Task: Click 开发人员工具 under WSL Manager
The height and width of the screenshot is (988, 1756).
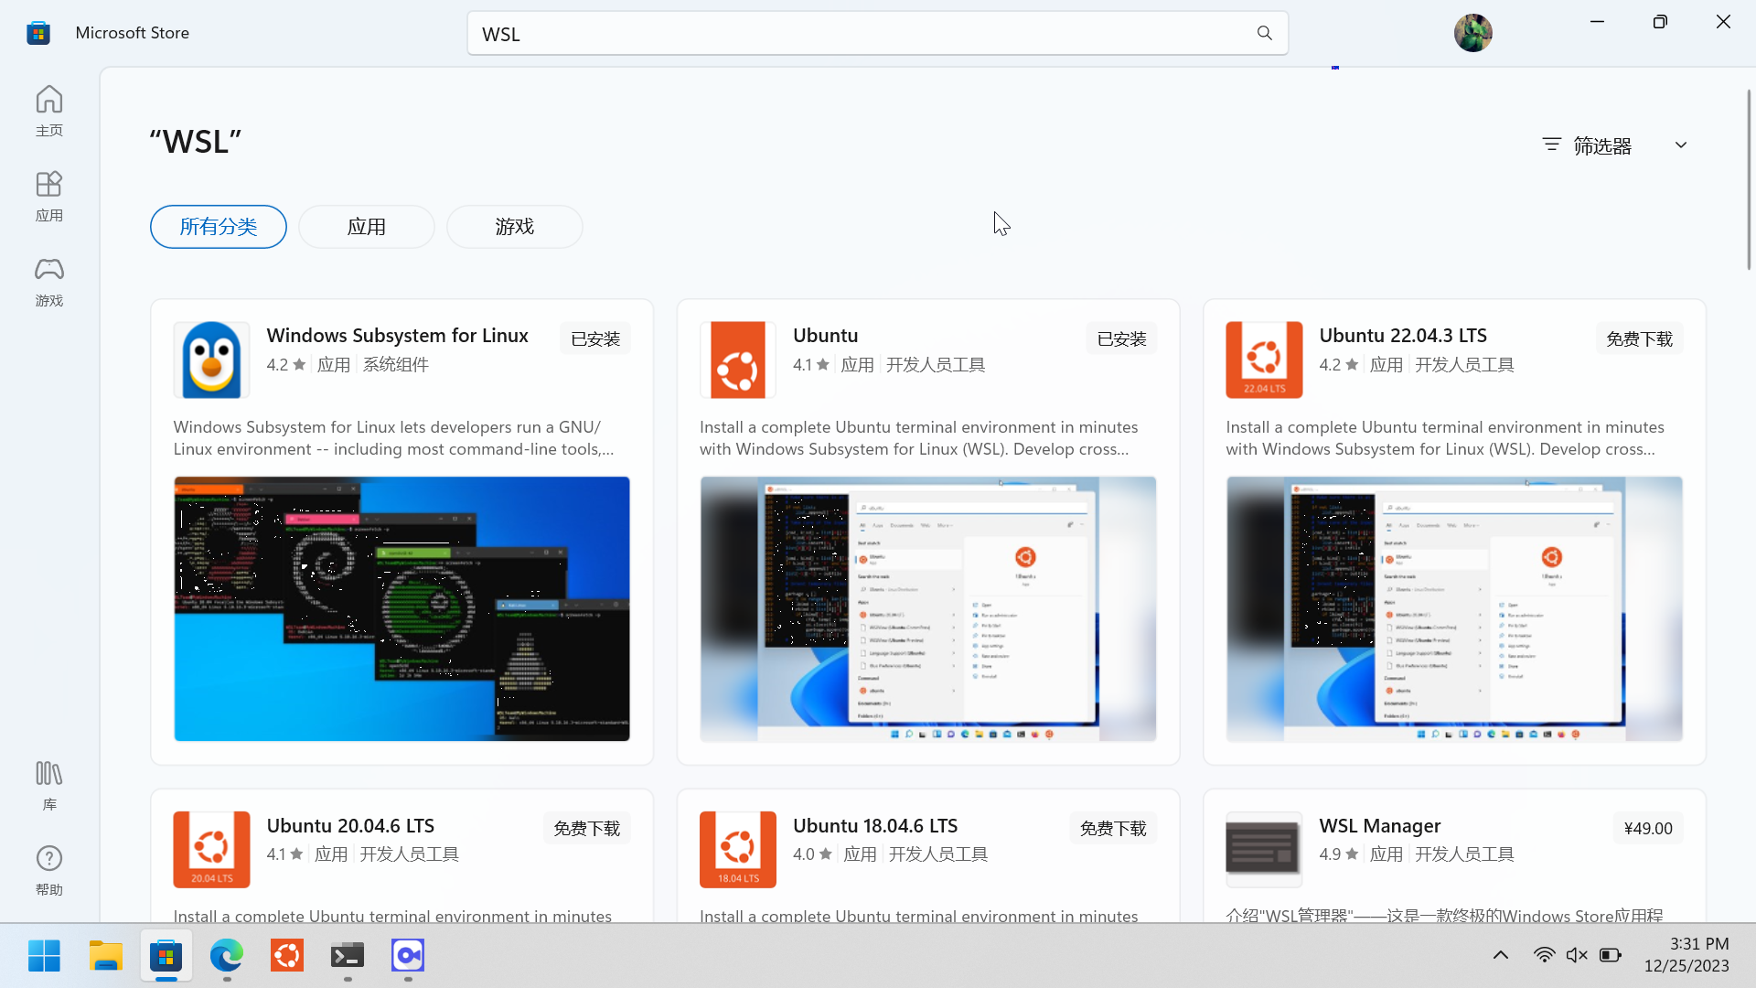Action: 1464,854
